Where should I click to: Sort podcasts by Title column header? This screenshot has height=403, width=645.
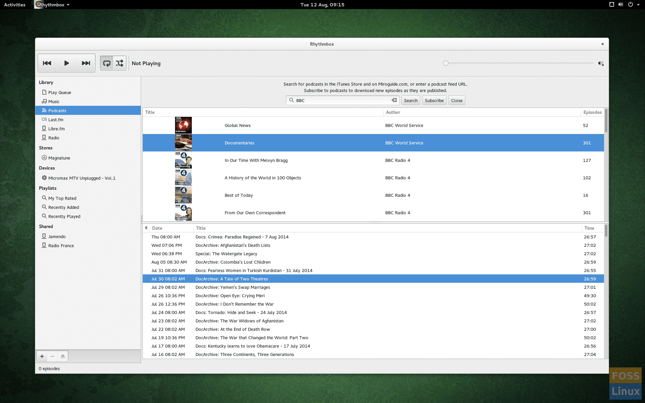(263, 112)
